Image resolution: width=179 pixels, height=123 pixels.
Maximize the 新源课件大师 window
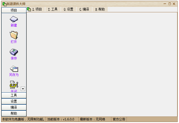coord(170,4)
